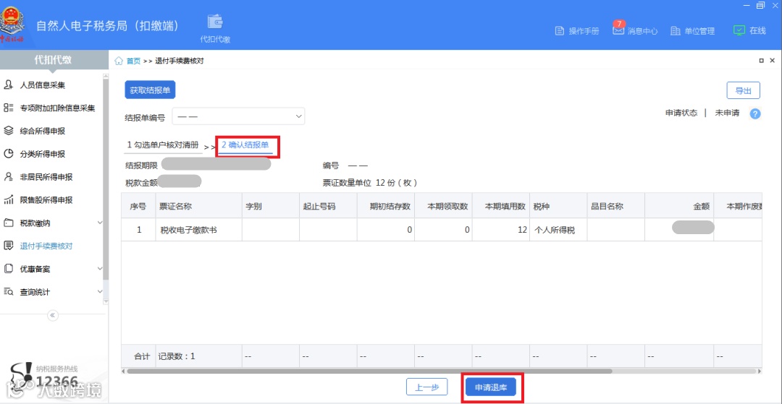The width and height of the screenshot is (782, 404).
Task: Click the horizontal table scrollbar
Action: pyautogui.click(x=369, y=371)
